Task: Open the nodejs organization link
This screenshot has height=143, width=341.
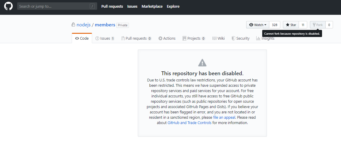Action: (x=84, y=25)
